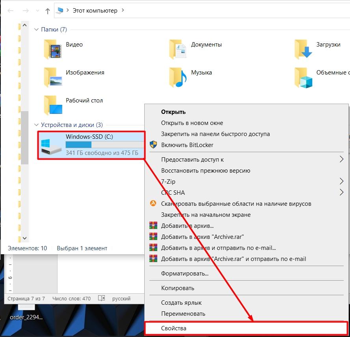
Task: Click the navigation pane scrollbar thumb
Action: pos(25,138)
